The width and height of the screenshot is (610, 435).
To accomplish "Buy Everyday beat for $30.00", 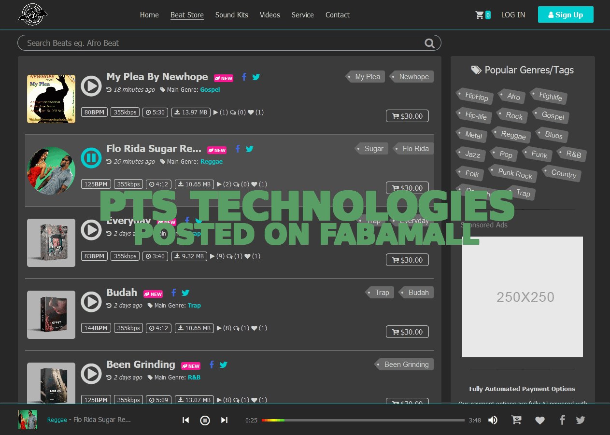I will pos(407,260).
